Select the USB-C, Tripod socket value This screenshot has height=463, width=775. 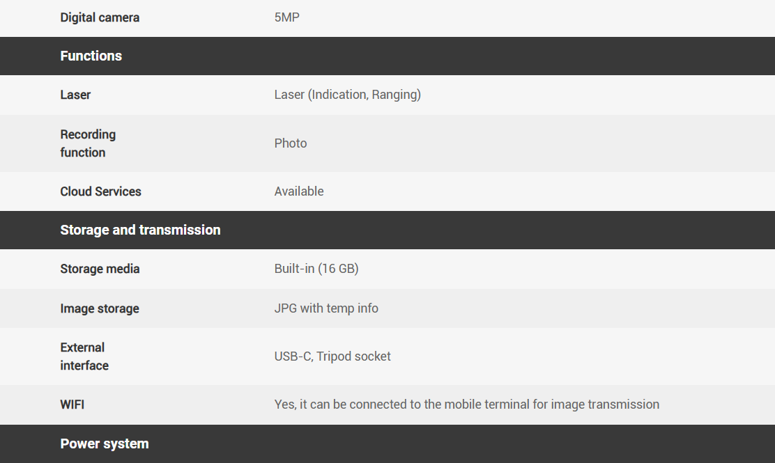[x=332, y=356]
